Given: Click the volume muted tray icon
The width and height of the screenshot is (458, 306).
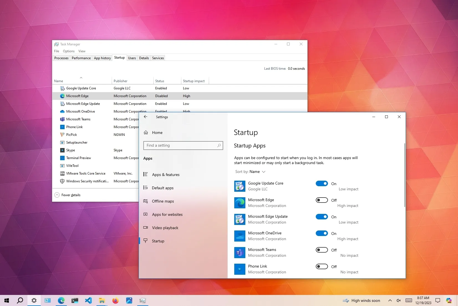Looking at the screenshot, I should [x=399, y=300].
